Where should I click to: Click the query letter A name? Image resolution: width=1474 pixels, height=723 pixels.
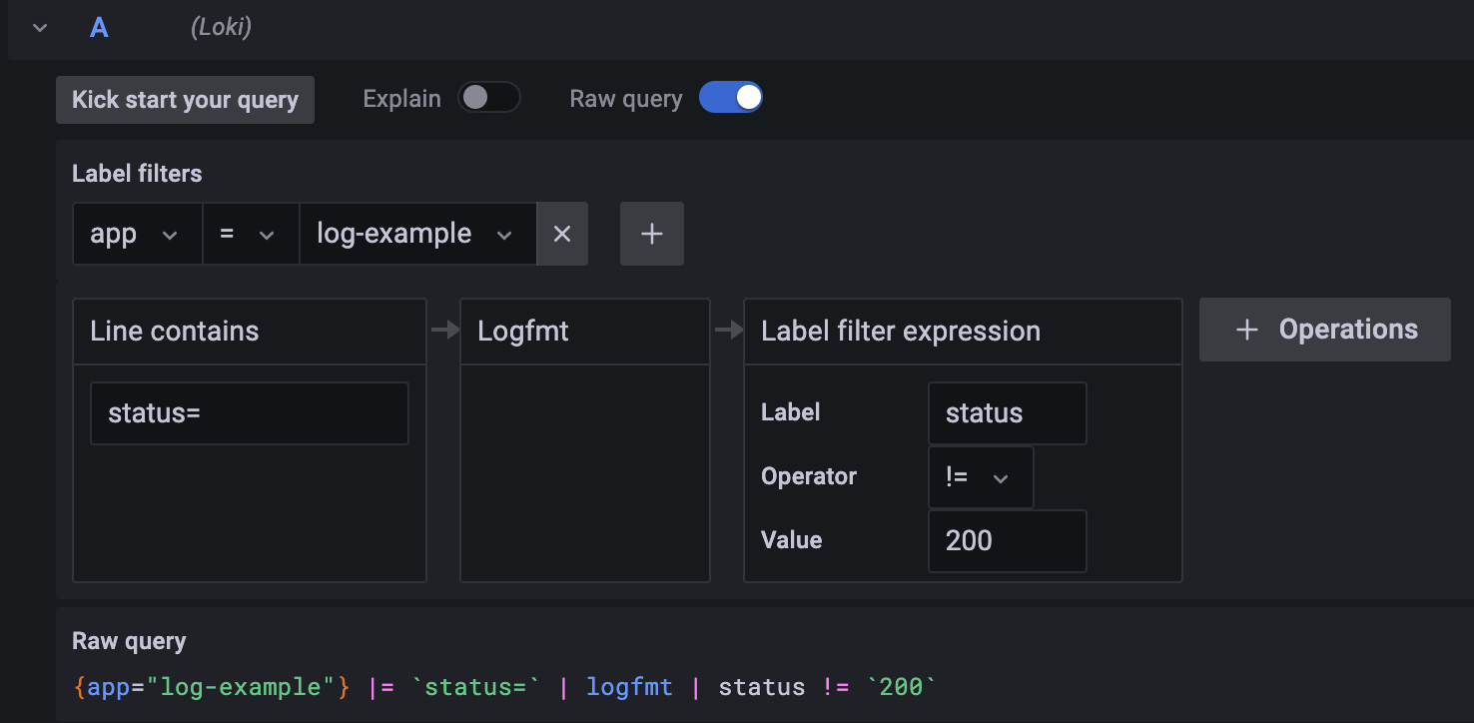[x=99, y=28]
